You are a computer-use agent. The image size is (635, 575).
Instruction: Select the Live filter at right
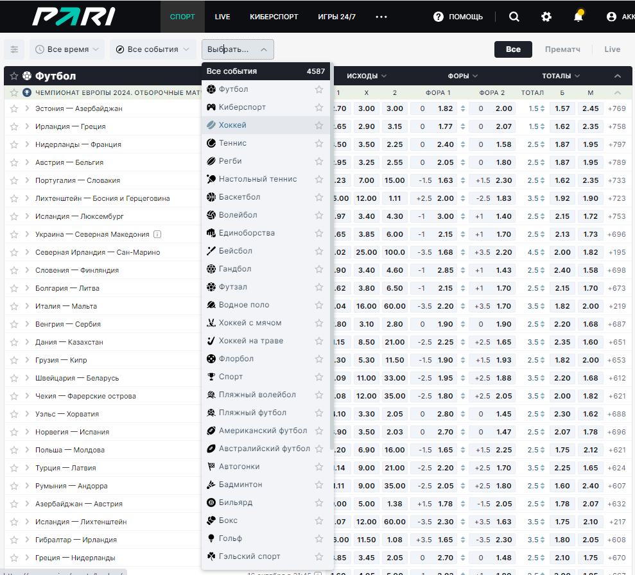pos(613,49)
